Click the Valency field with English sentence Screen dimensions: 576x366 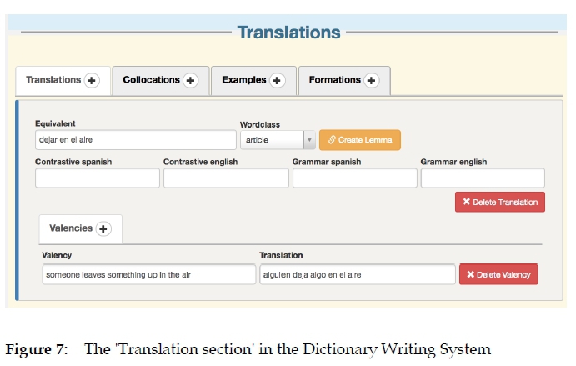pos(148,274)
